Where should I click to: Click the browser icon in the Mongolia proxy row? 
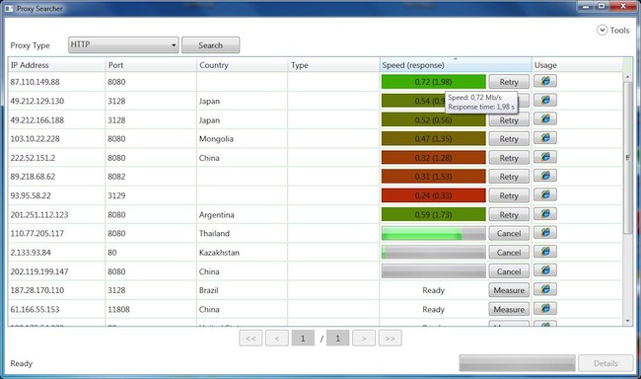click(x=545, y=138)
